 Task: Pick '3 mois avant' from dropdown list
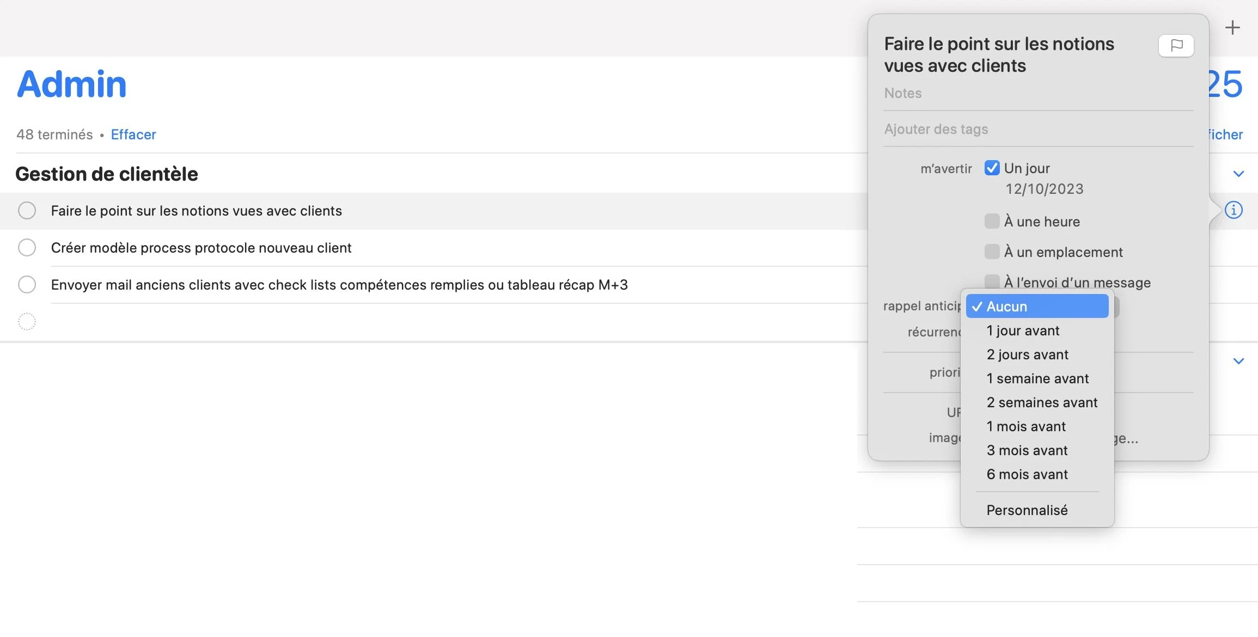(1027, 450)
